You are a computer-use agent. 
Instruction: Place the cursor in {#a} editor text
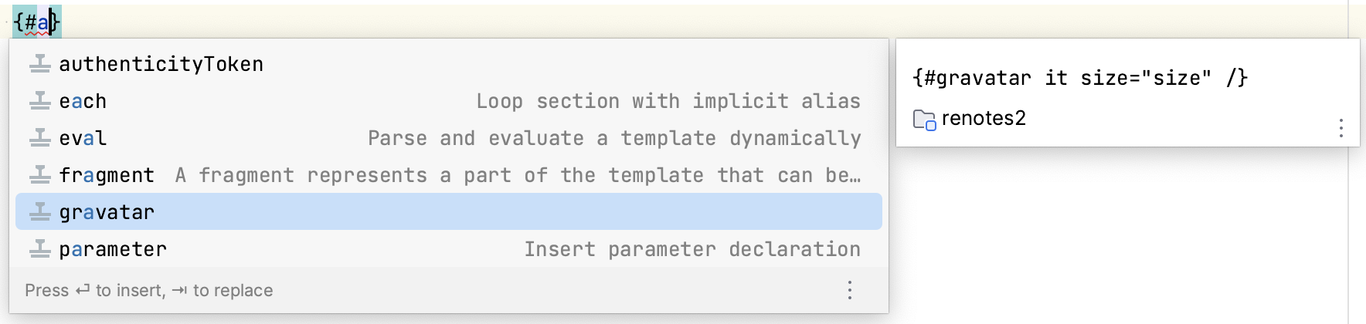point(36,22)
